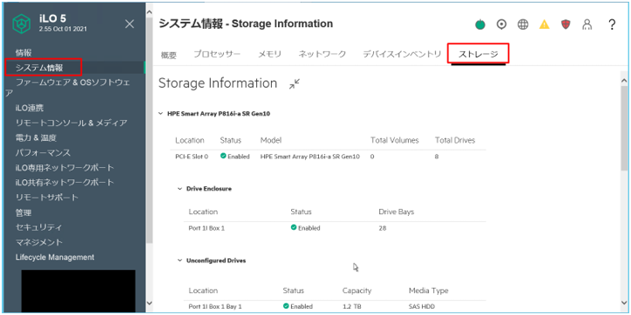This screenshot has width=631, height=315.
Task: Click Model cell HPE Smart Array P816i-a
Action: tap(310, 157)
